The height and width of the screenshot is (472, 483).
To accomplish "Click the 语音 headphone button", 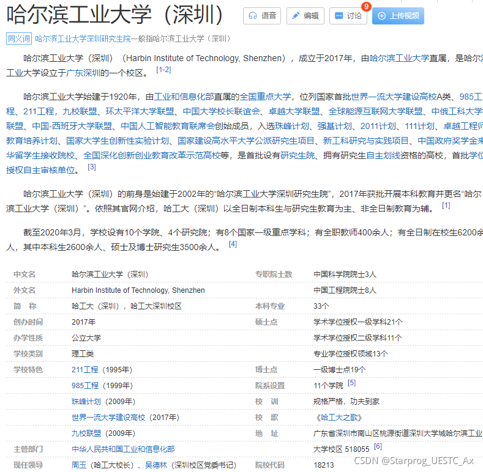I will 262,16.
